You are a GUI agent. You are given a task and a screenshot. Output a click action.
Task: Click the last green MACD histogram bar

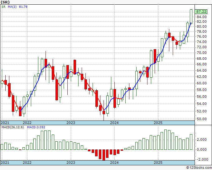point(191,142)
